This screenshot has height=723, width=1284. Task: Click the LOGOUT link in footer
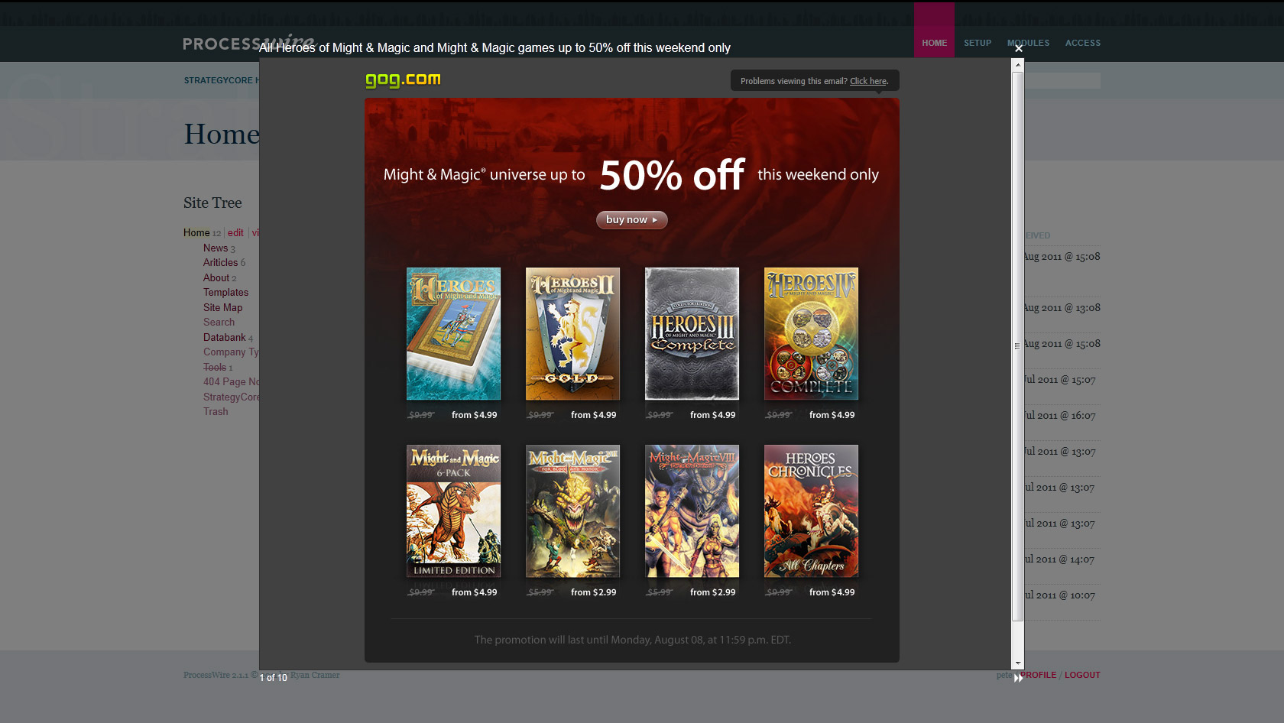(1082, 675)
